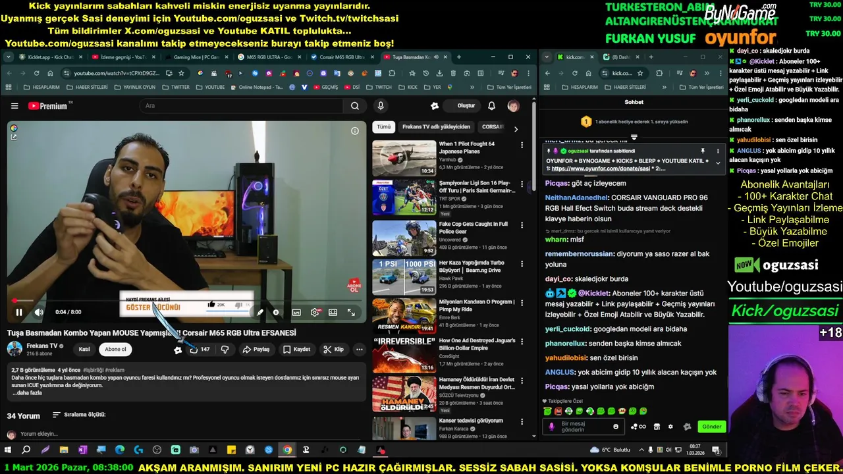Open YouTube notifications bell
The height and width of the screenshot is (474, 843).
pos(491,105)
